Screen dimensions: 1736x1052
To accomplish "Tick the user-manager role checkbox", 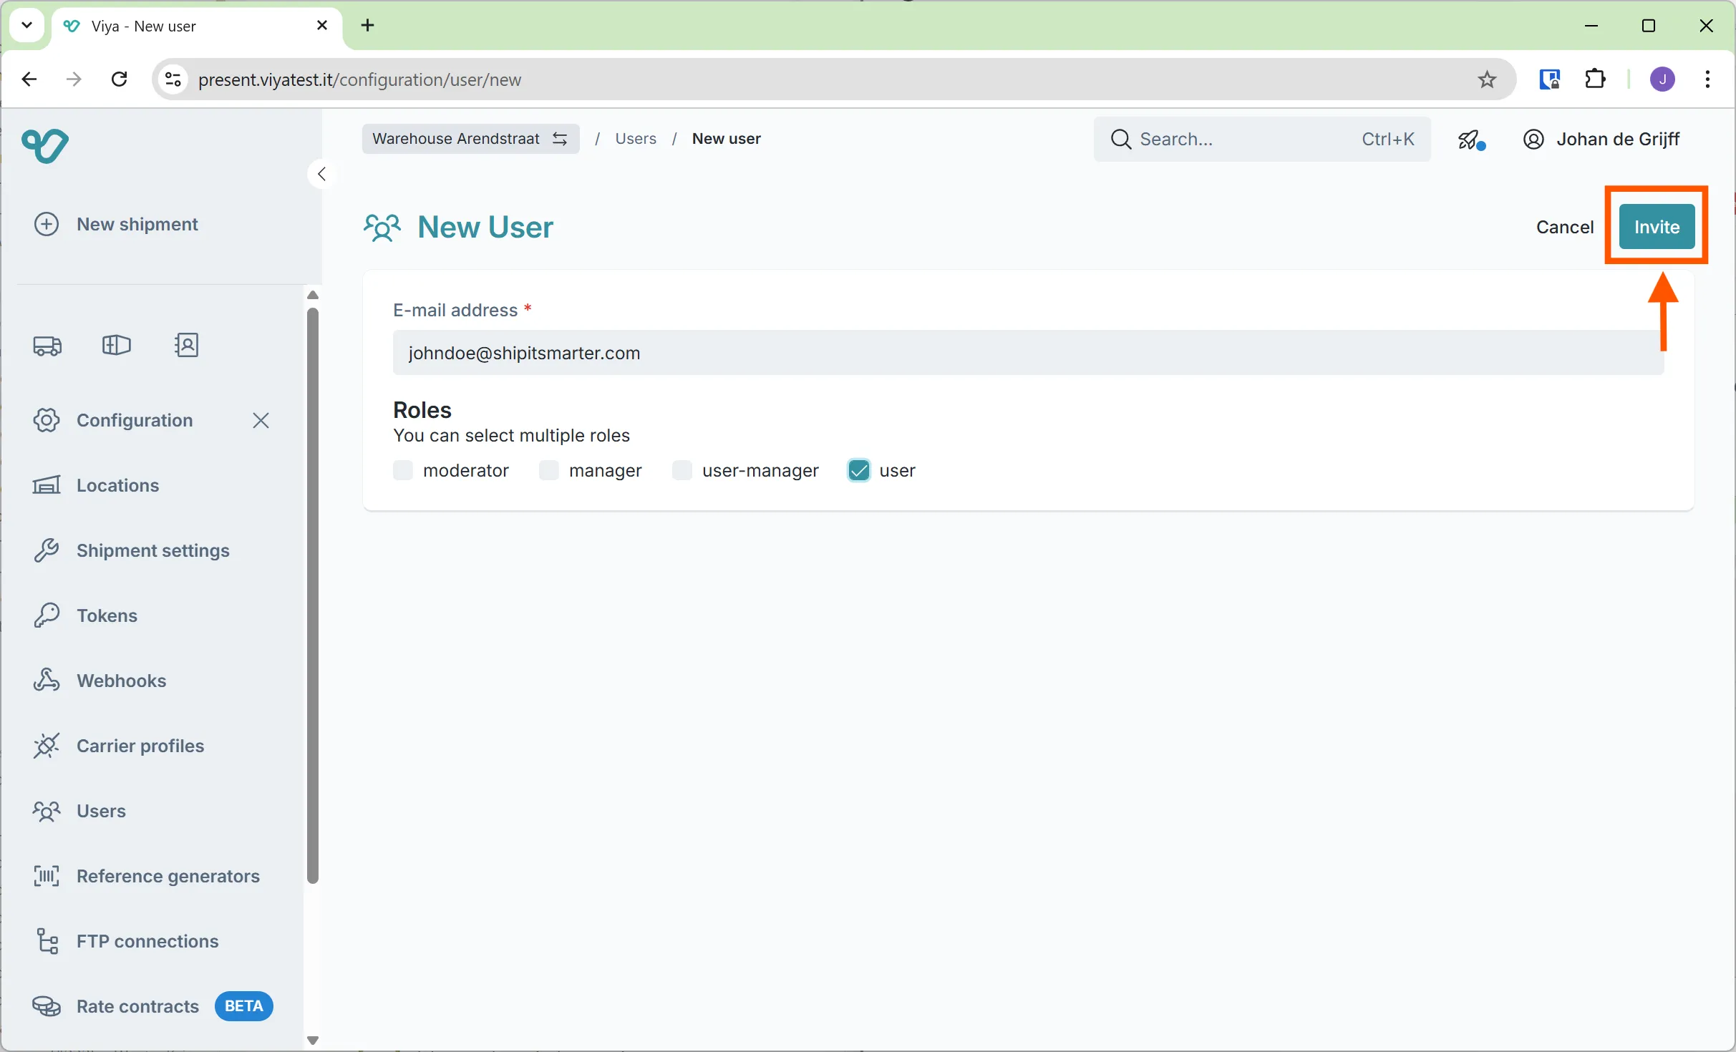I will tap(682, 470).
